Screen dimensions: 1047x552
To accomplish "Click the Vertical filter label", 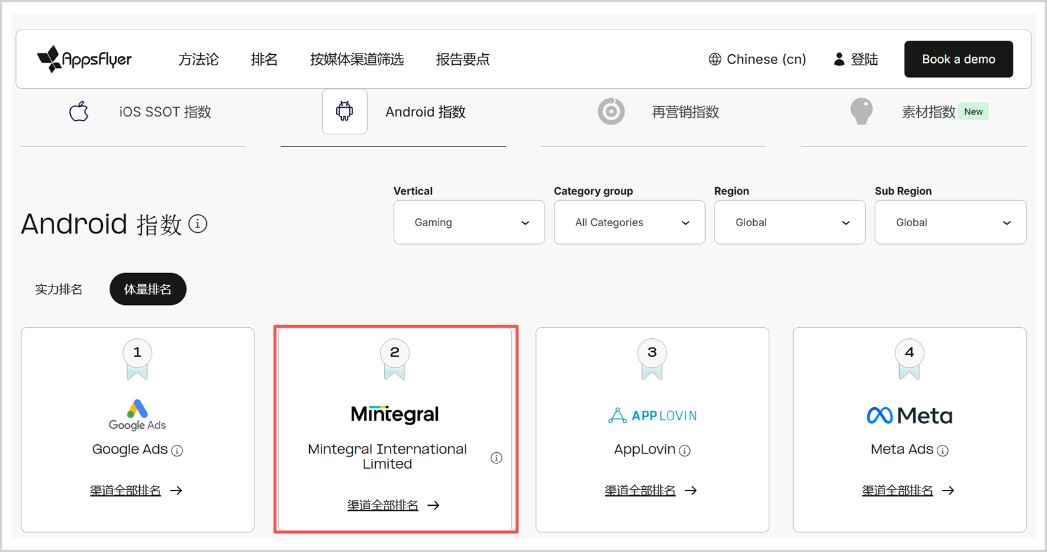I will click(x=413, y=191).
